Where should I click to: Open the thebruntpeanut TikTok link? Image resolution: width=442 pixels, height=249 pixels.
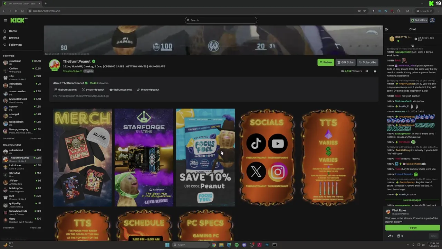point(148,90)
